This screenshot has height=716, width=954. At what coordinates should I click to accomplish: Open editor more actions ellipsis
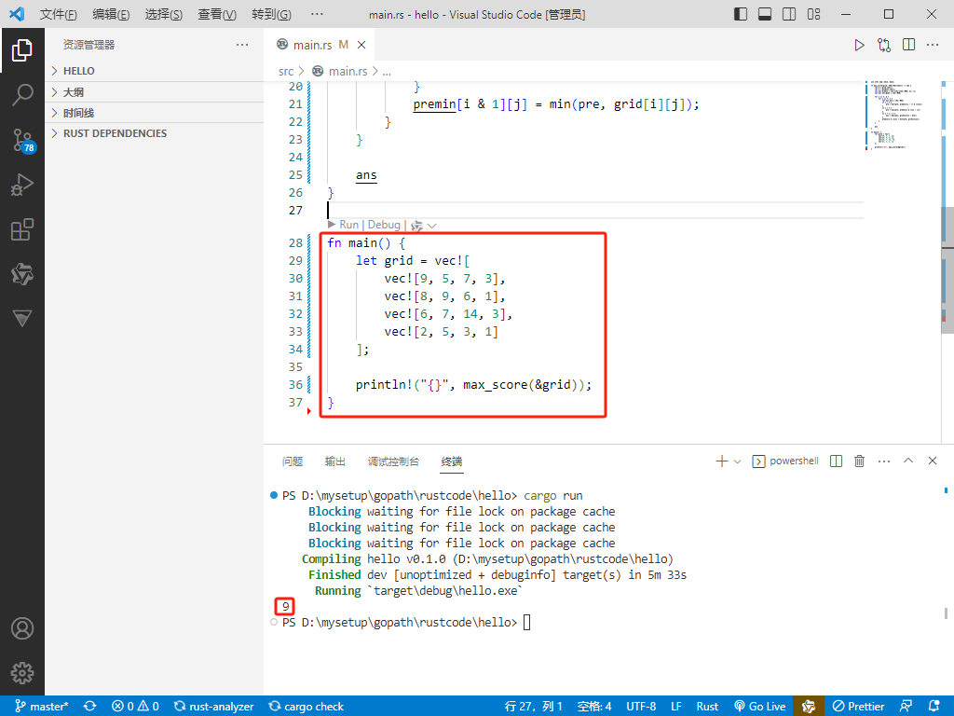coord(933,45)
